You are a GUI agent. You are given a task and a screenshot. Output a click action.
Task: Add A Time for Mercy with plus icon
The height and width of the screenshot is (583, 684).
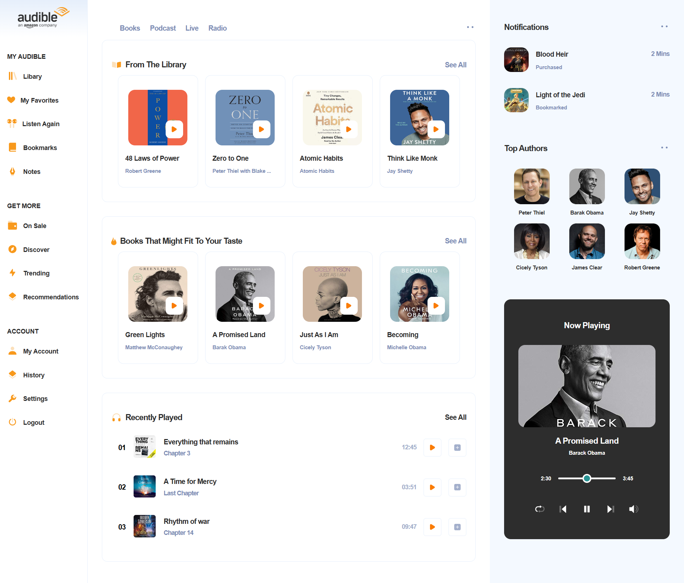click(x=457, y=487)
